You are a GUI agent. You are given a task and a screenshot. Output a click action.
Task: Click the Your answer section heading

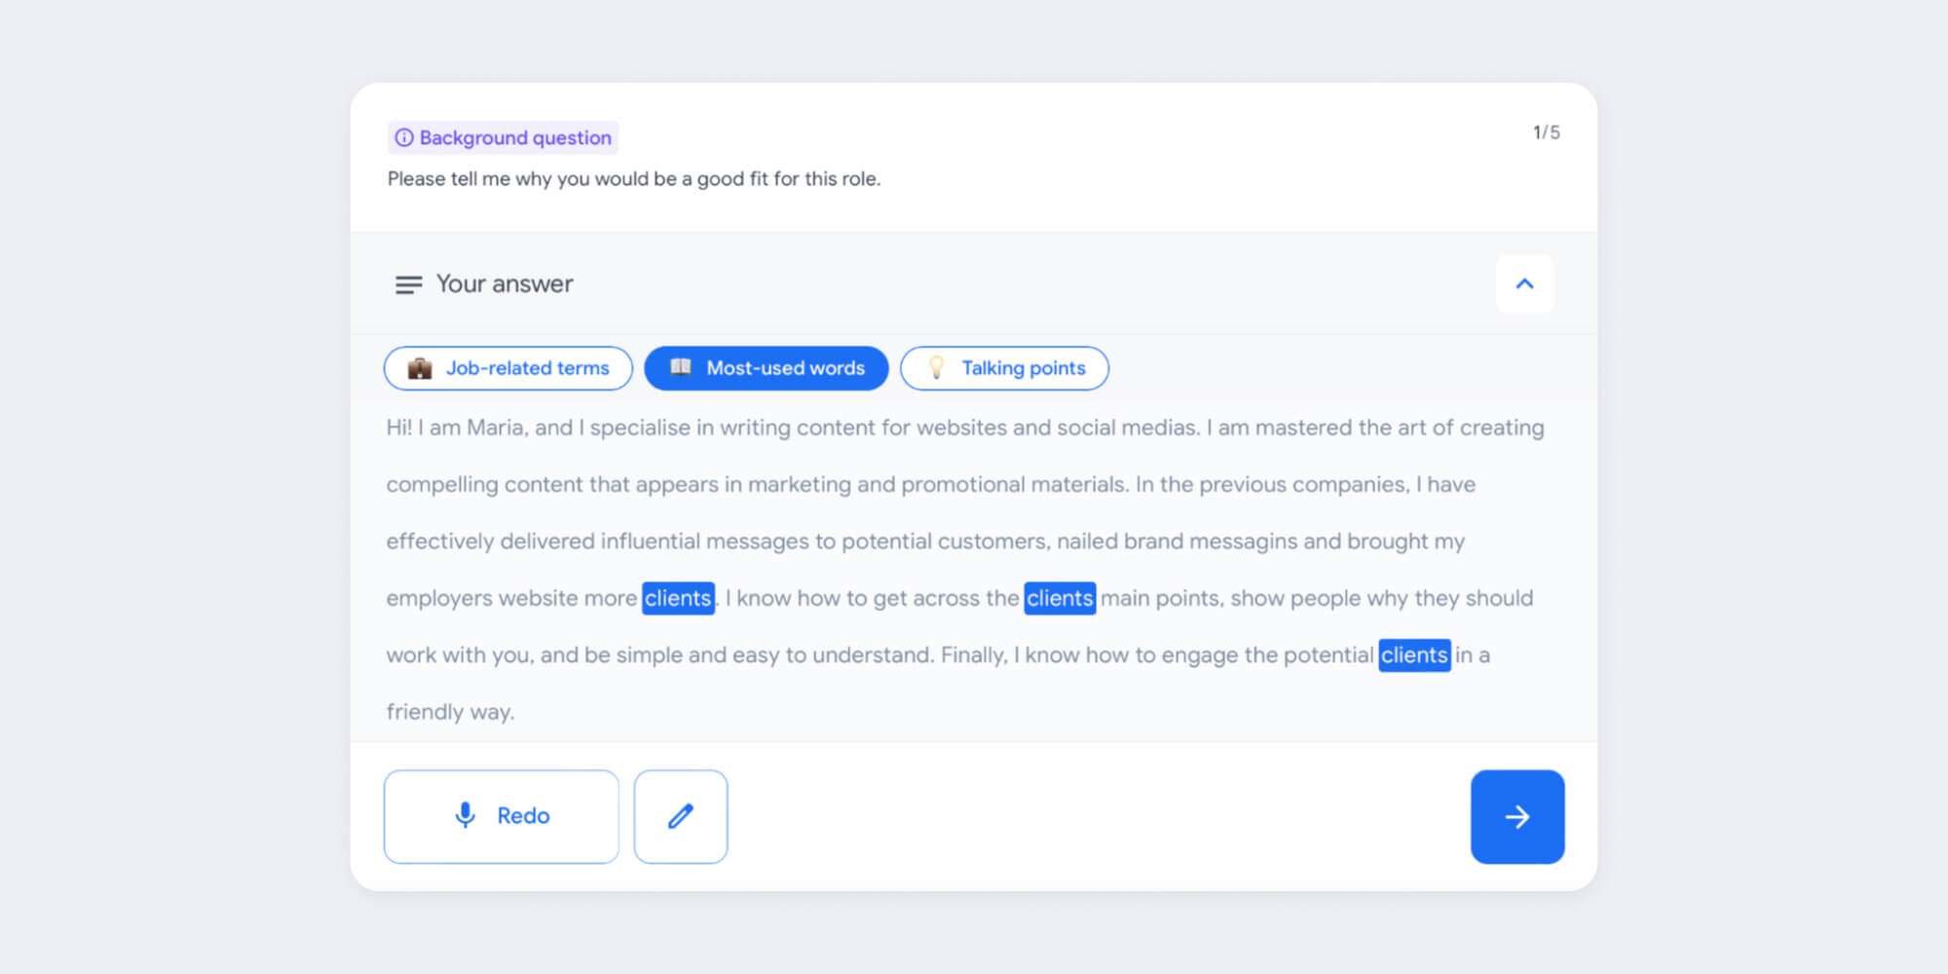pos(504,284)
